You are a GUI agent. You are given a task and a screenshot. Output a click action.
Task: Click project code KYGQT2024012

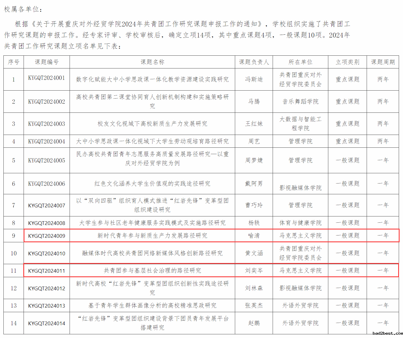pos(47,289)
